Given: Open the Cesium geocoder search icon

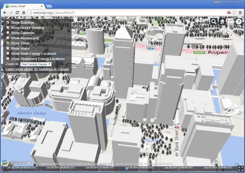Looking at the screenshot, I should [214, 21].
